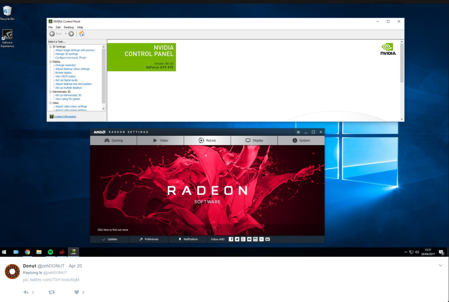Select 'Manage 3D settings' task
Viewport: 449px width, 302px height.
(x=67, y=54)
